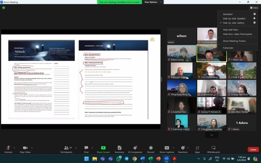Open Whiteboards from meeting toolbar
261x163 pixels.
pyautogui.click(x=213, y=149)
